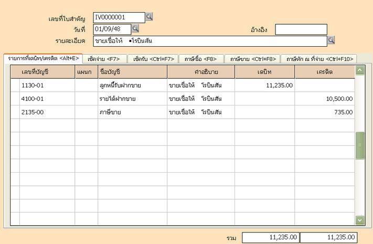Select the ภาษีซื้อ <F8> tab

point(201,59)
